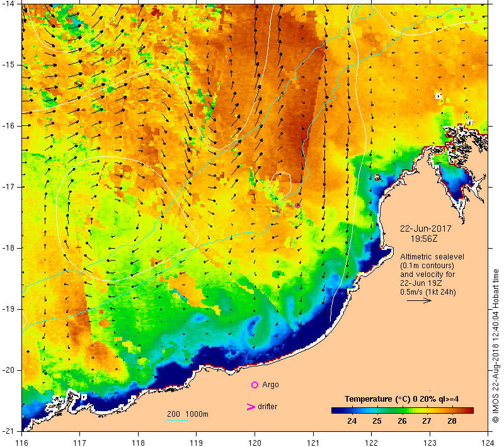Click the velocity scale reference arrow

(x=419, y=300)
